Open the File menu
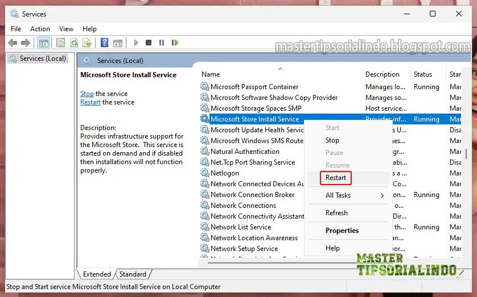The height and width of the screenshot is (297, 477). pos(16,29)
